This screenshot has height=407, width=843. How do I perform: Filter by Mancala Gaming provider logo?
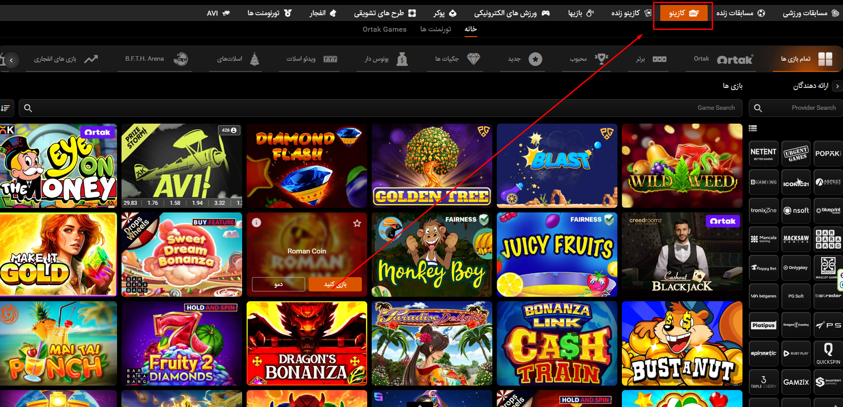coord(763,239)
